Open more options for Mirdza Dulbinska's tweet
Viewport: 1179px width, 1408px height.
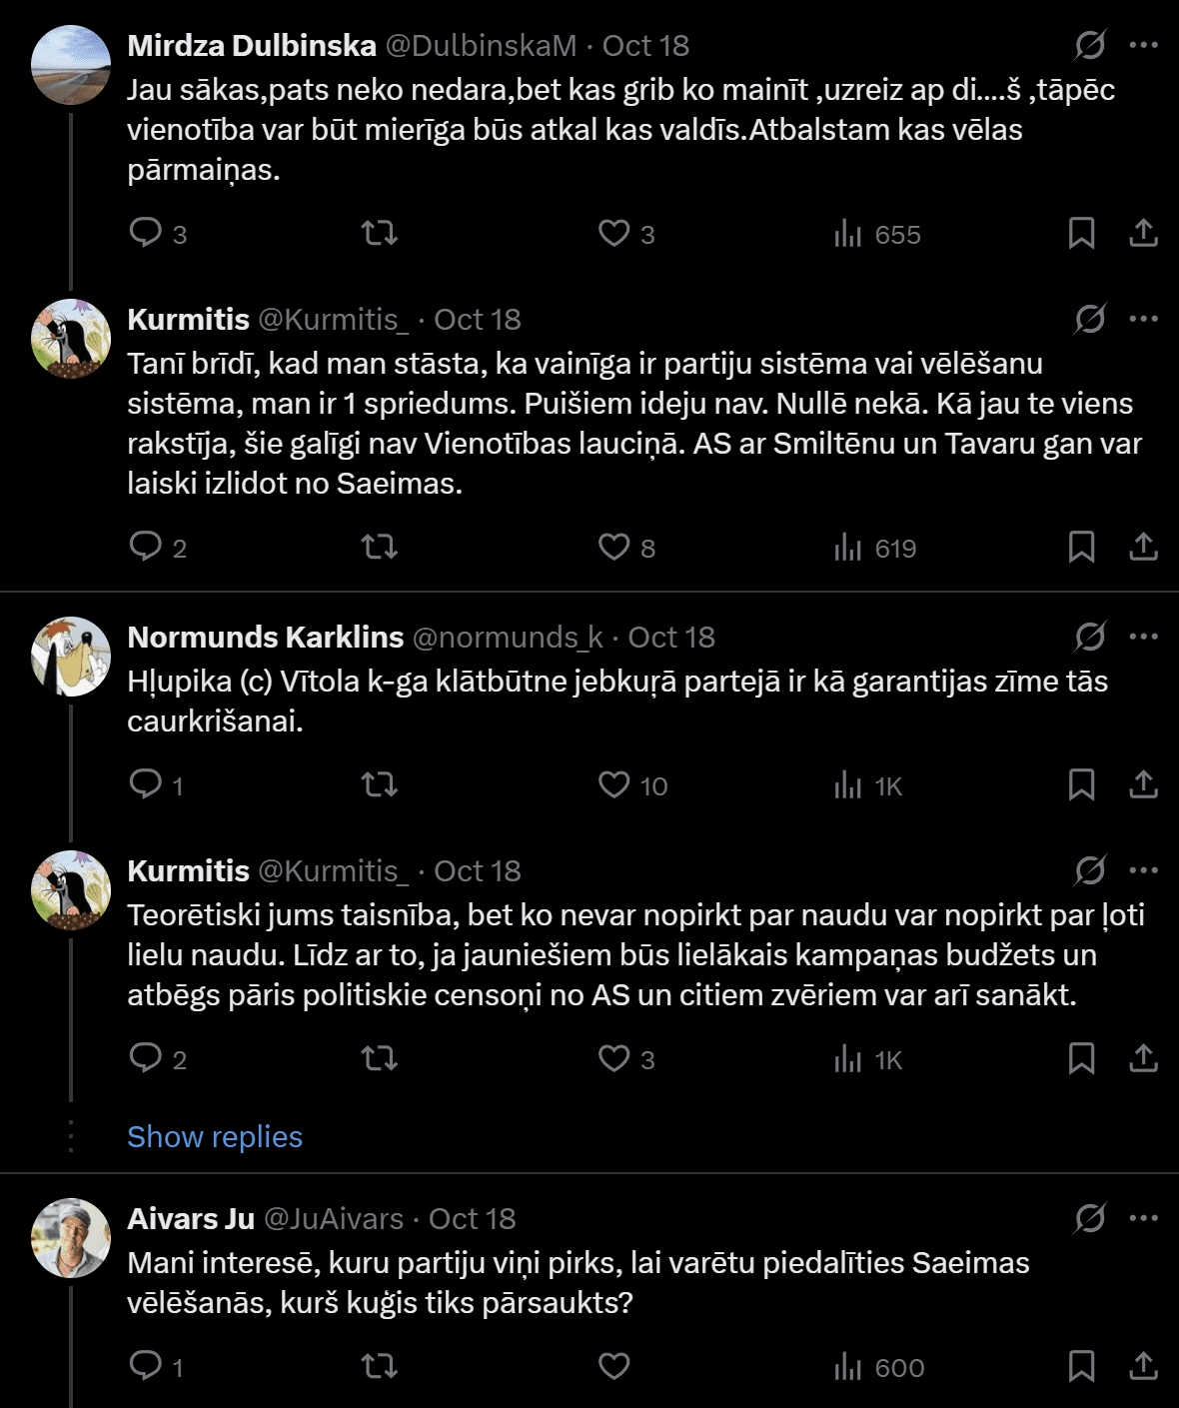[x=1143, y=45]
